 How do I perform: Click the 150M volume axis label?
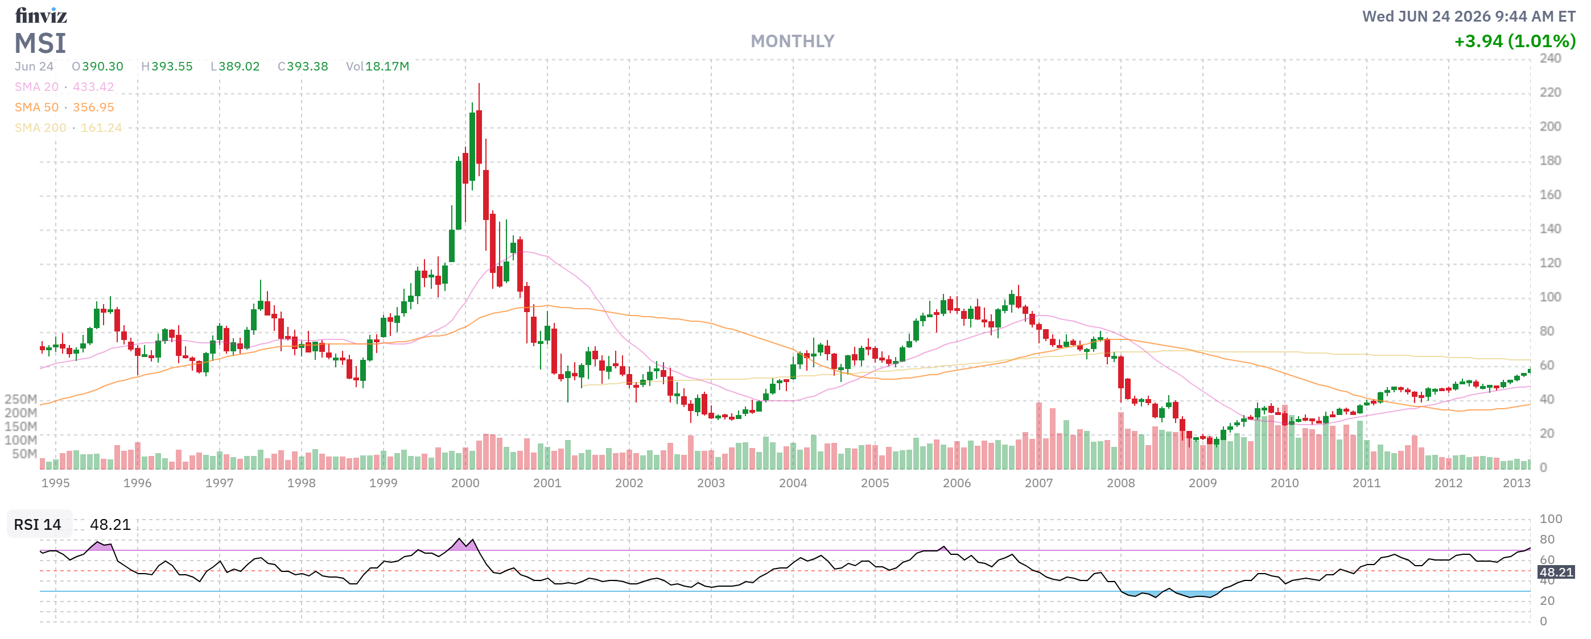[x=21, y=426]
